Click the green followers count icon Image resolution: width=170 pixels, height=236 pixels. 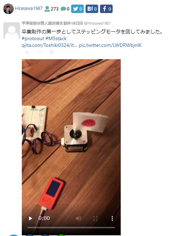(47, 9)
